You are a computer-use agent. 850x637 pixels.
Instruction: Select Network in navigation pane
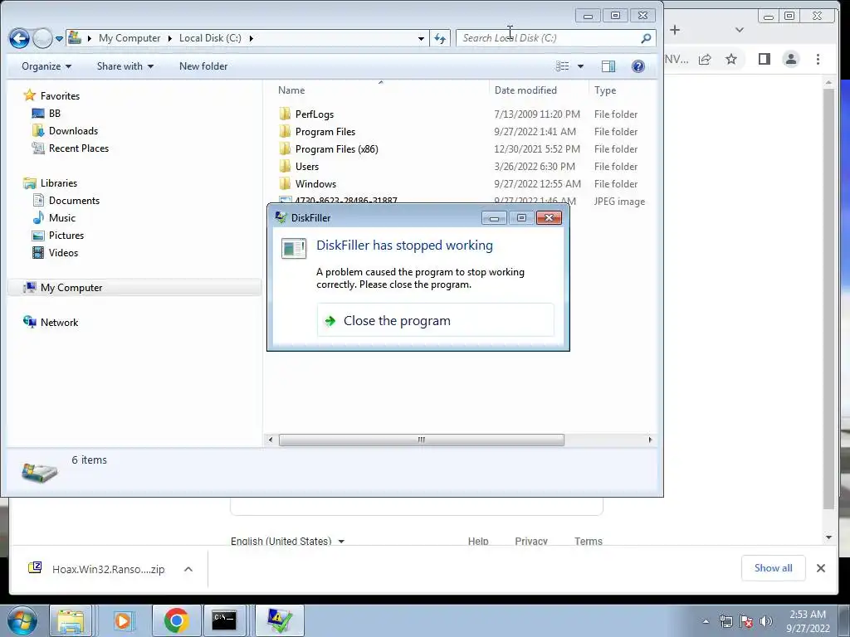click(59, 323)
